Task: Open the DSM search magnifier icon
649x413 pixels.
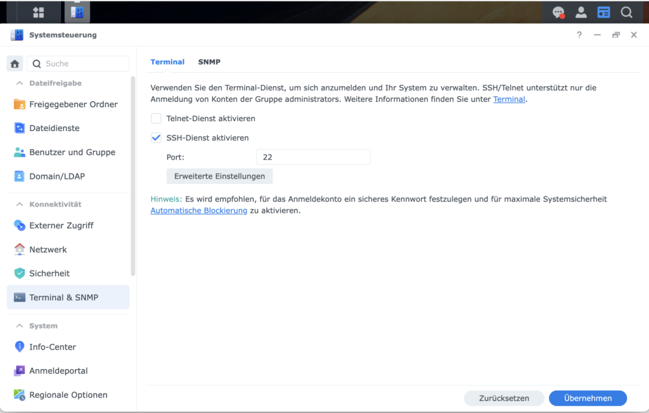Action: (627, 13)
